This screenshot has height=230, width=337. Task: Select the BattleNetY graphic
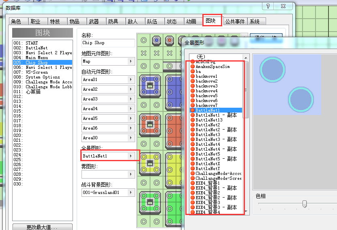216,168
